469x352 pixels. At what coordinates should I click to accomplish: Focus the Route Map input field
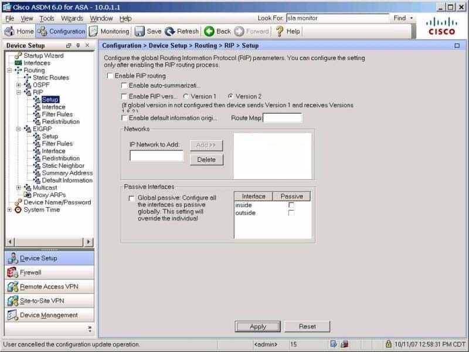[283, 118]
